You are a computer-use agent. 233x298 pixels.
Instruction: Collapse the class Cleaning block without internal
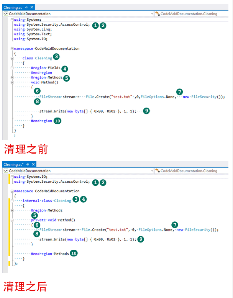click(12, 58)
